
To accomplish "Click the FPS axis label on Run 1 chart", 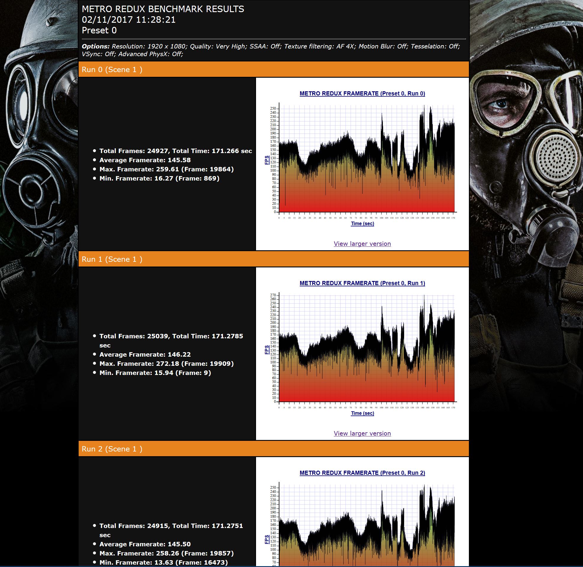I will pyautogui.click(x=267, y=350).
